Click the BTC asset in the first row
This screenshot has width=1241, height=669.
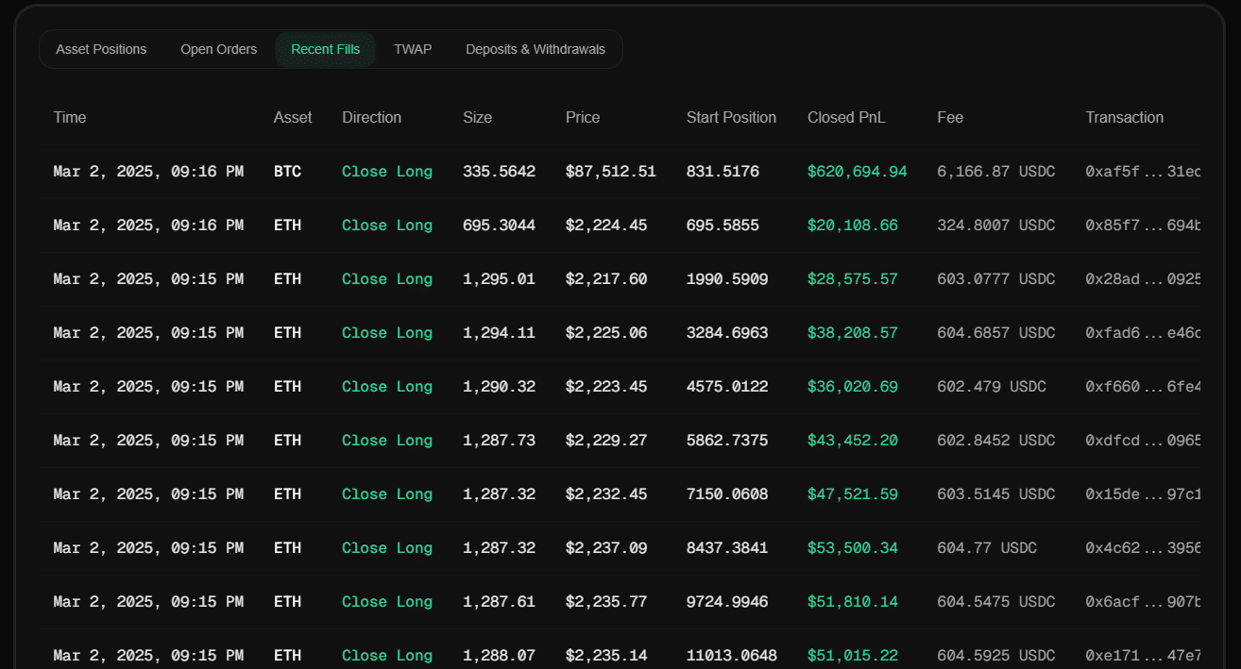[287, 172]
